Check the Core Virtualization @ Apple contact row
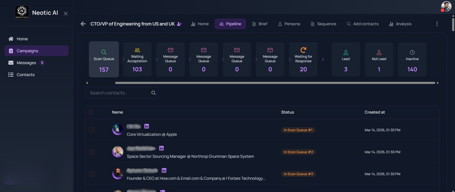Screen dimensions: 455x192 92,130
